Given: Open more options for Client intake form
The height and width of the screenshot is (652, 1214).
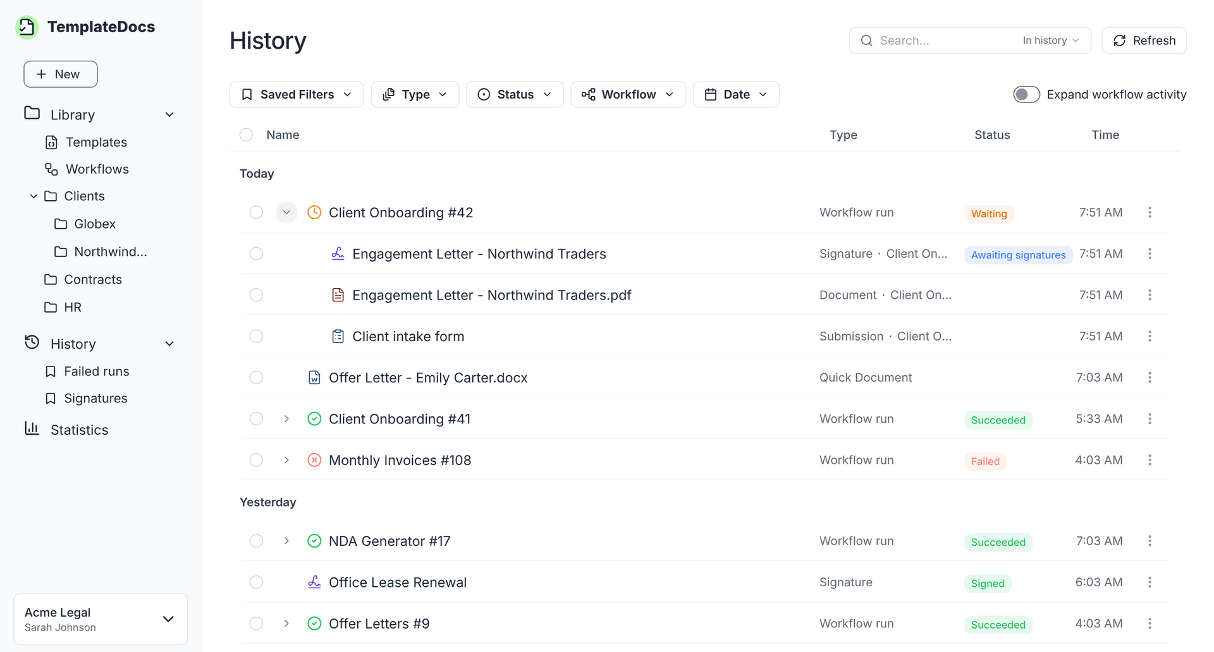Looking at the screenshot, I should (1150, 336).
